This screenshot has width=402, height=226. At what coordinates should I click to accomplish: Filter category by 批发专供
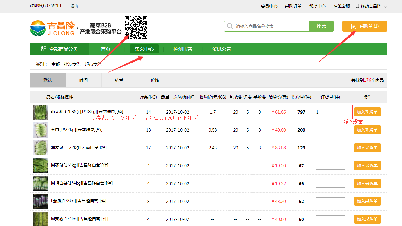point(72,64)
